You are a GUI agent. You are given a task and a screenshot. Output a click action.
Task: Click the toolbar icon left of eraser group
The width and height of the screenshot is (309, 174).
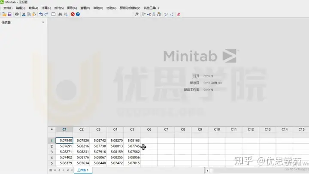click(167, 15)
